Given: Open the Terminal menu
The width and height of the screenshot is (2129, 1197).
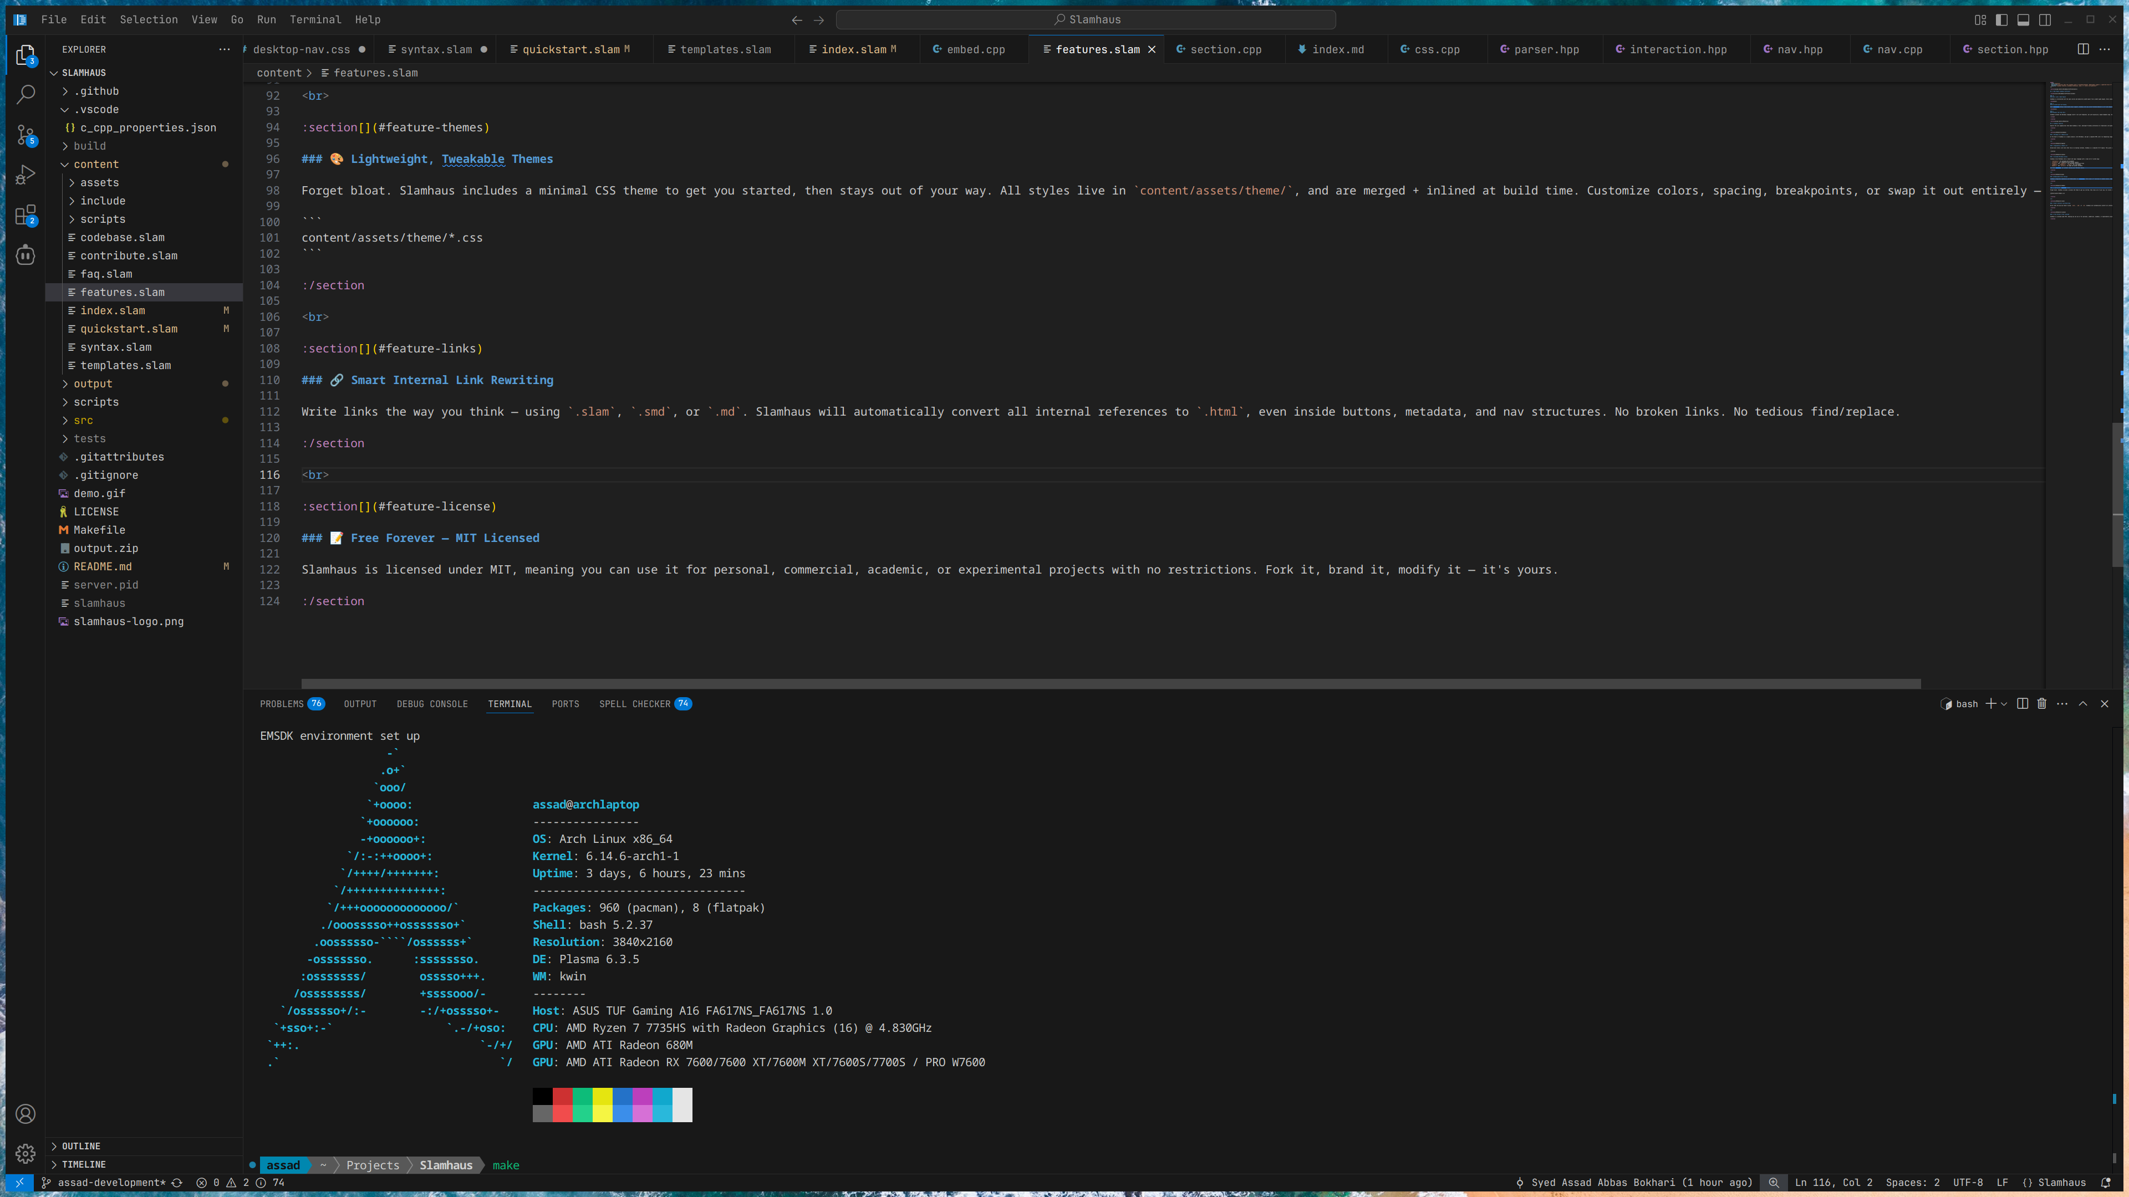Looking at the screenshot, I should tap(315, 20).
